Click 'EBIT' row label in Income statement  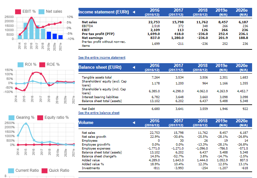[x=86, y=30]
